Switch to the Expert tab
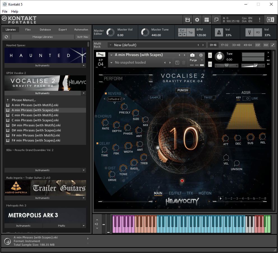This screenshot has height=253, width=278. tap(62, 30)
